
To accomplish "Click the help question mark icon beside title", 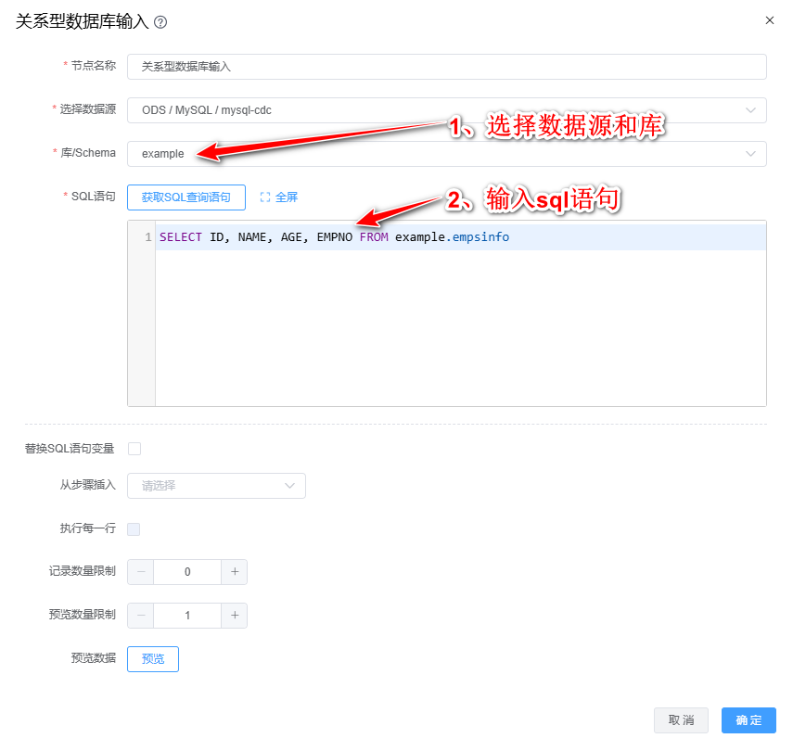I will 160,22.
